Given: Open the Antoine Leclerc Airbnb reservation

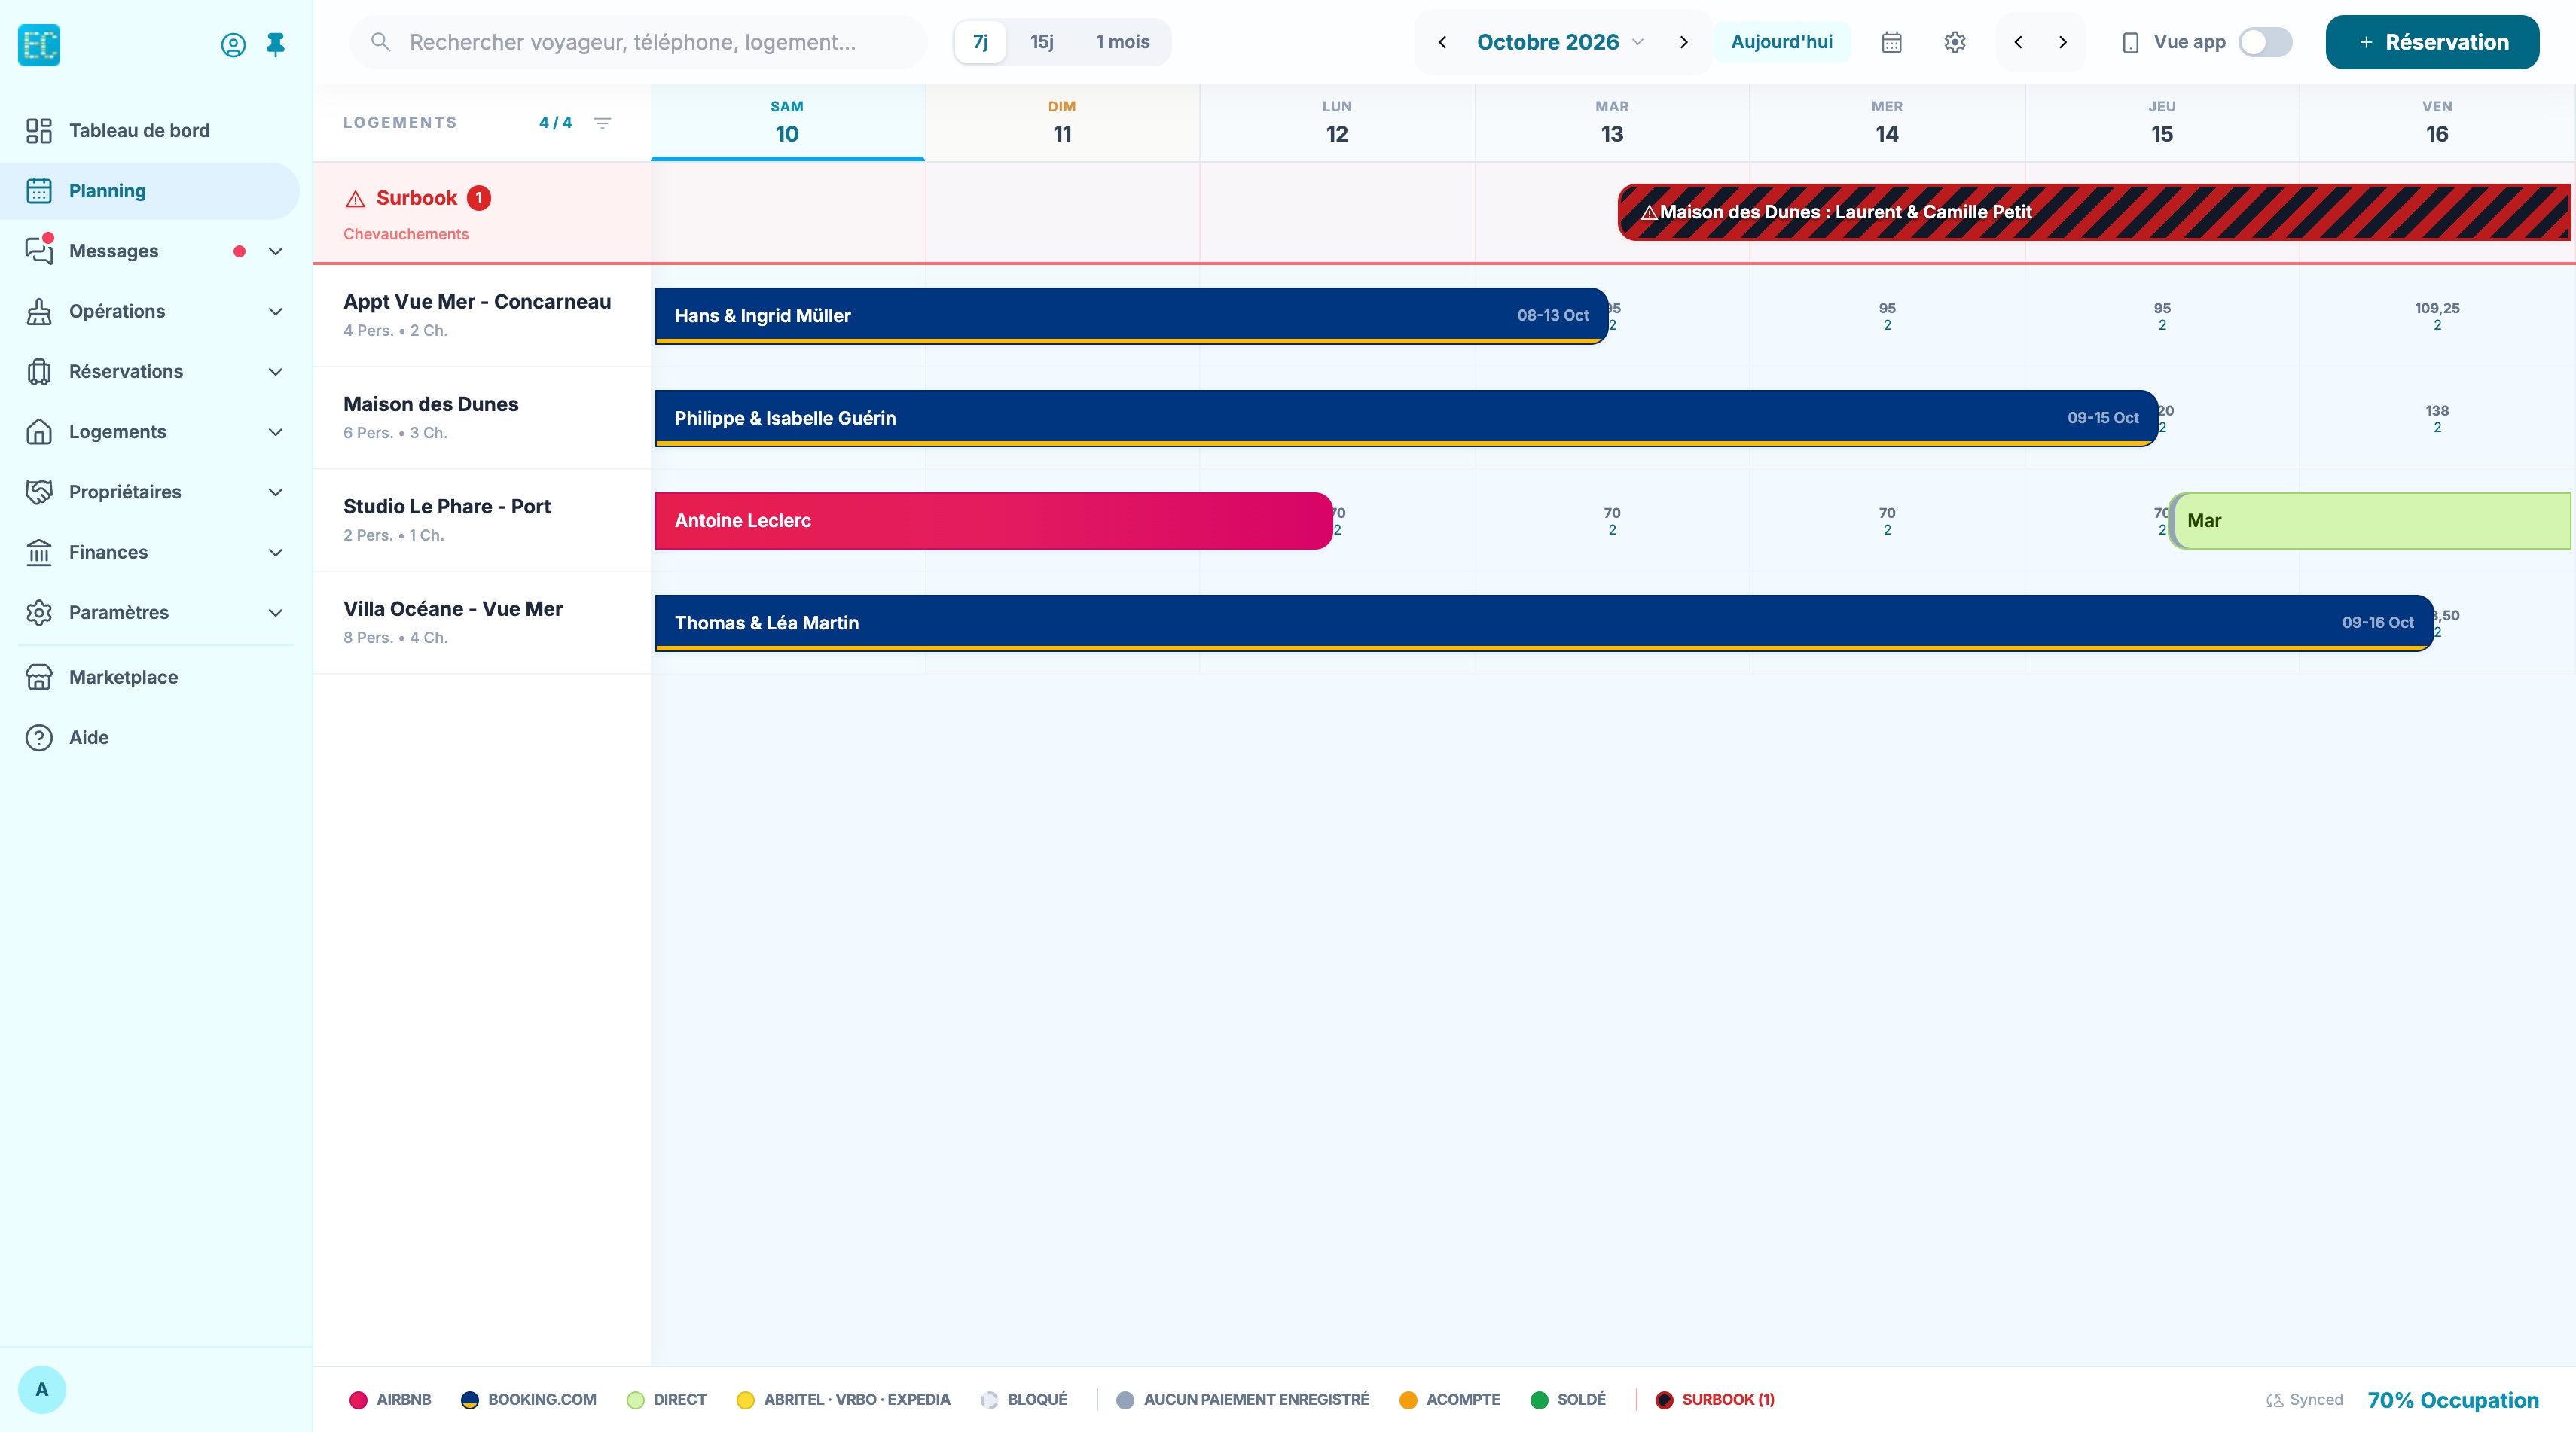Looking at the screenshot, I should [x=993, y=521].
